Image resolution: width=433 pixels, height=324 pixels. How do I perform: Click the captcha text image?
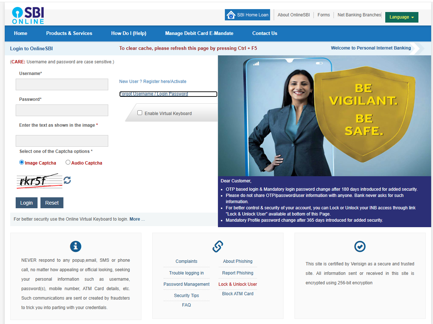click(x=39, y=181)
